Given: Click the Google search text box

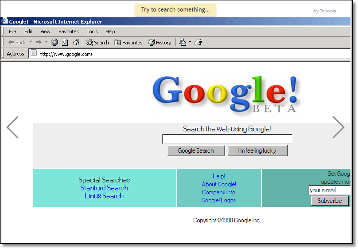Looking at the screenshot, I should (x=227, y=139).
